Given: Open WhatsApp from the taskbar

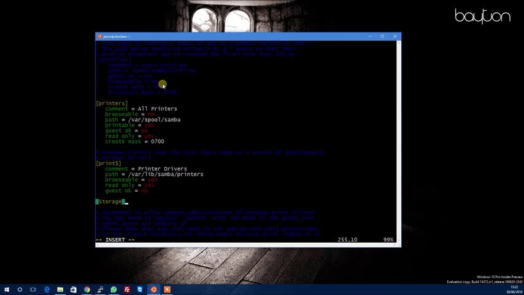Looking at the screenshot, I should click(x=114, y=289).
